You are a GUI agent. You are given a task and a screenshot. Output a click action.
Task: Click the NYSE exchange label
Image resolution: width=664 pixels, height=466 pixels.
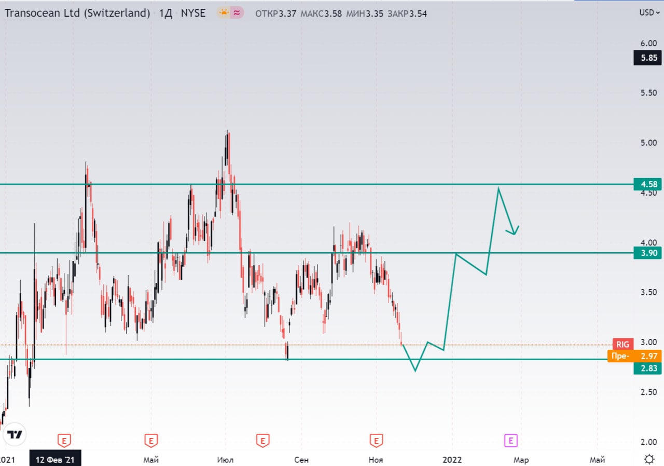193,13
